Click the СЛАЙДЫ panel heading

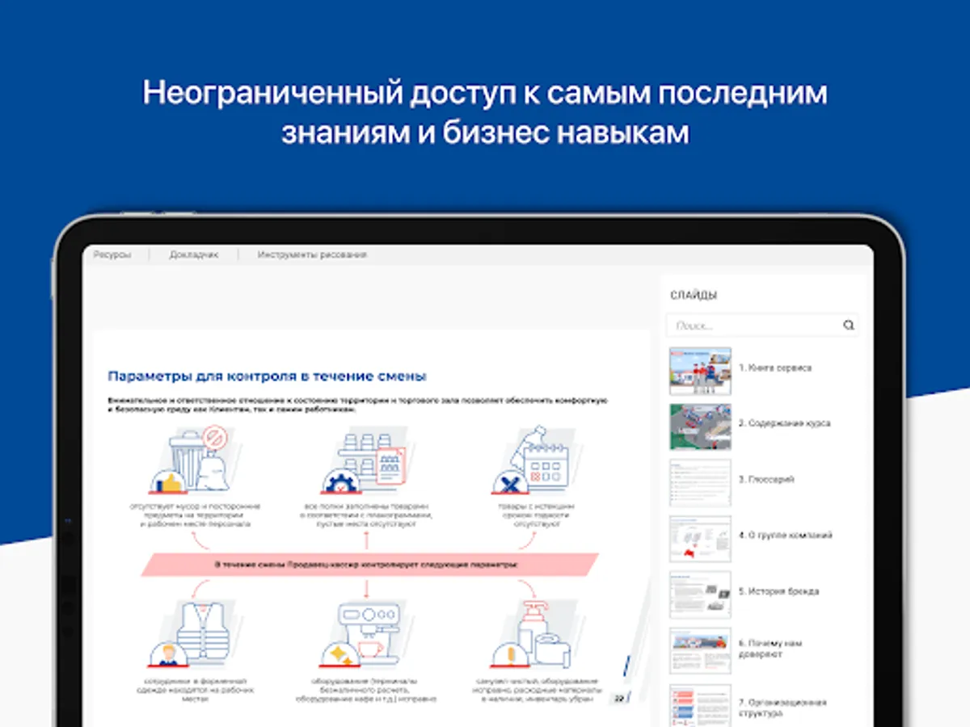coord(694,296)
